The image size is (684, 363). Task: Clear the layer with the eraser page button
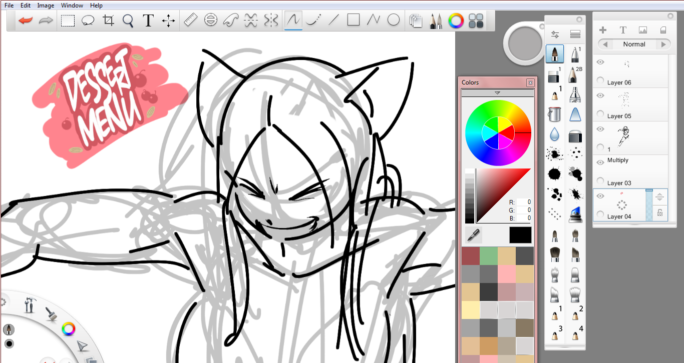click(x=663, y=30)
